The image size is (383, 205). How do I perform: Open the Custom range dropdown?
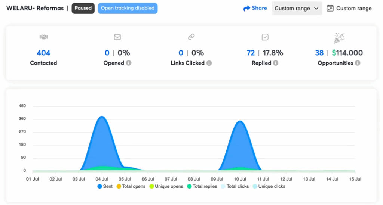click(297, 9)
